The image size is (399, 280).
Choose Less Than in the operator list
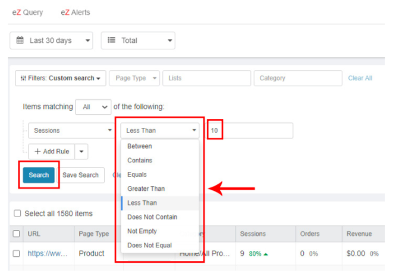tap(160, 203)
